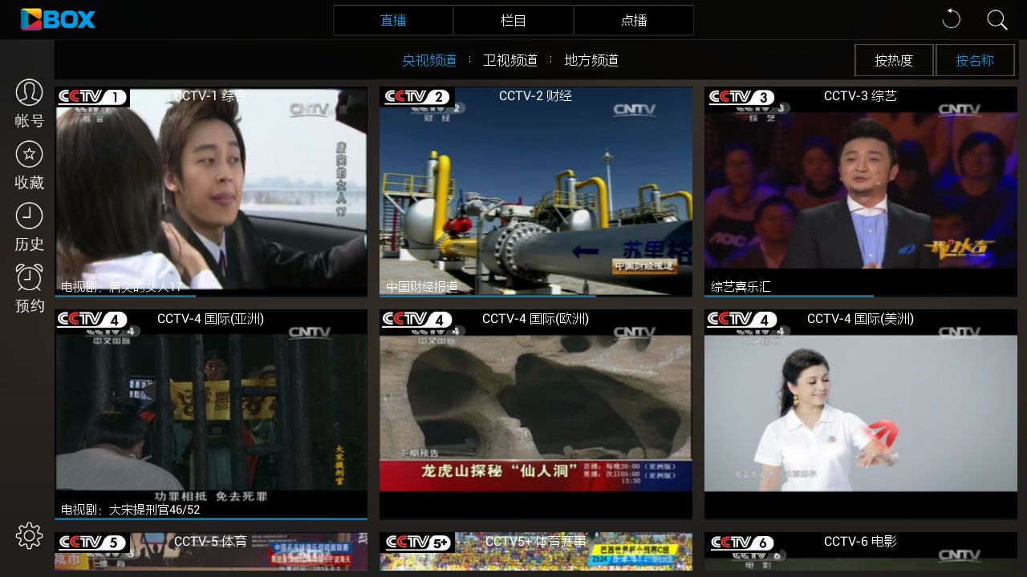Open settings via the gear icon
The width and height of the screenshot is (1027, 577).
tap(29, 535)
